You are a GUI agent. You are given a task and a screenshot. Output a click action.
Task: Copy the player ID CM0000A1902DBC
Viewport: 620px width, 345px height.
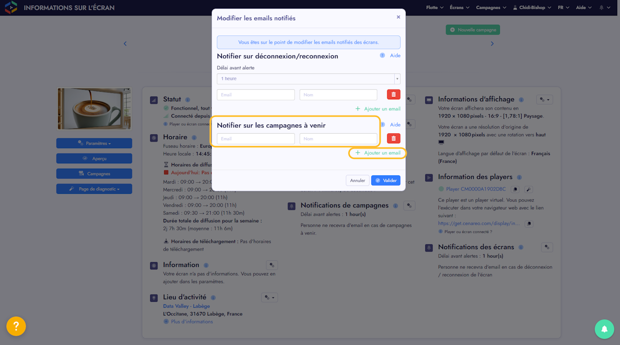[516, 189]
